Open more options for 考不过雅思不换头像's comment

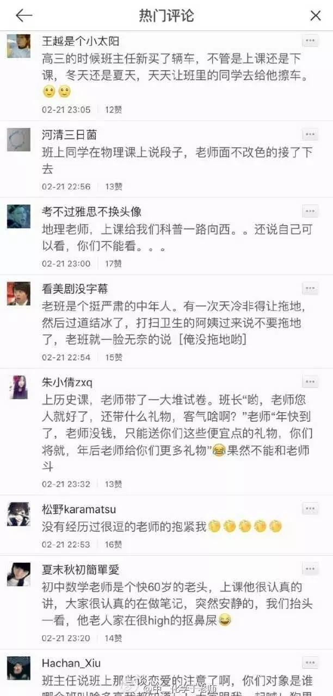coord(310,212)
